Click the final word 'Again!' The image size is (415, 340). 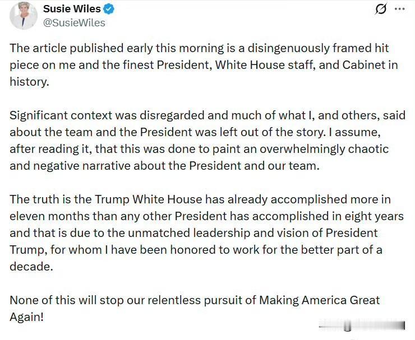(x=26, y=317)
